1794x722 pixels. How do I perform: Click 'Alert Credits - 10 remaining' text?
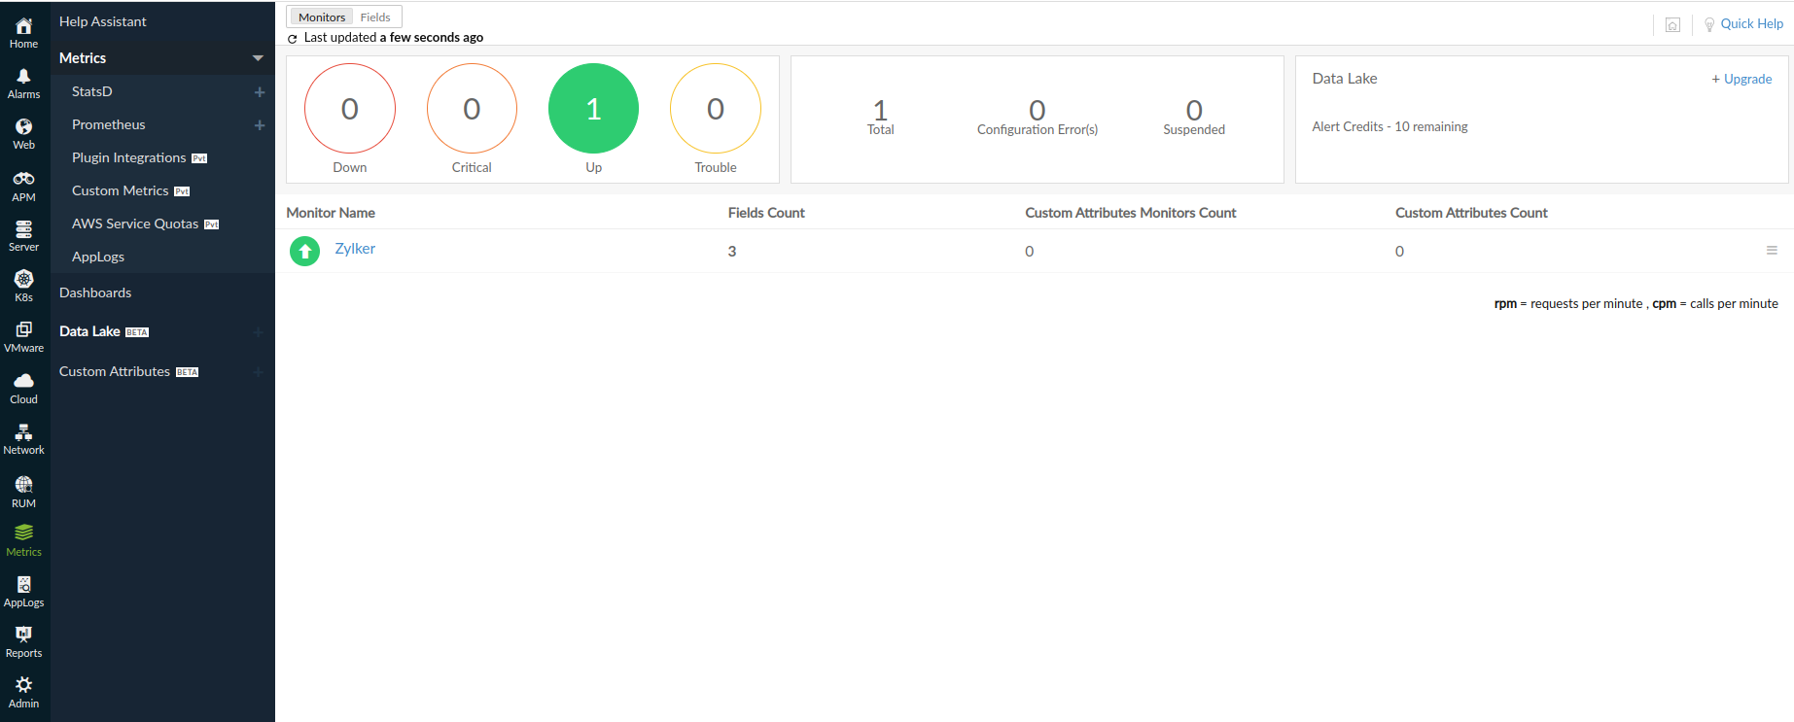pyautogui.click(x=1389, y=126)
